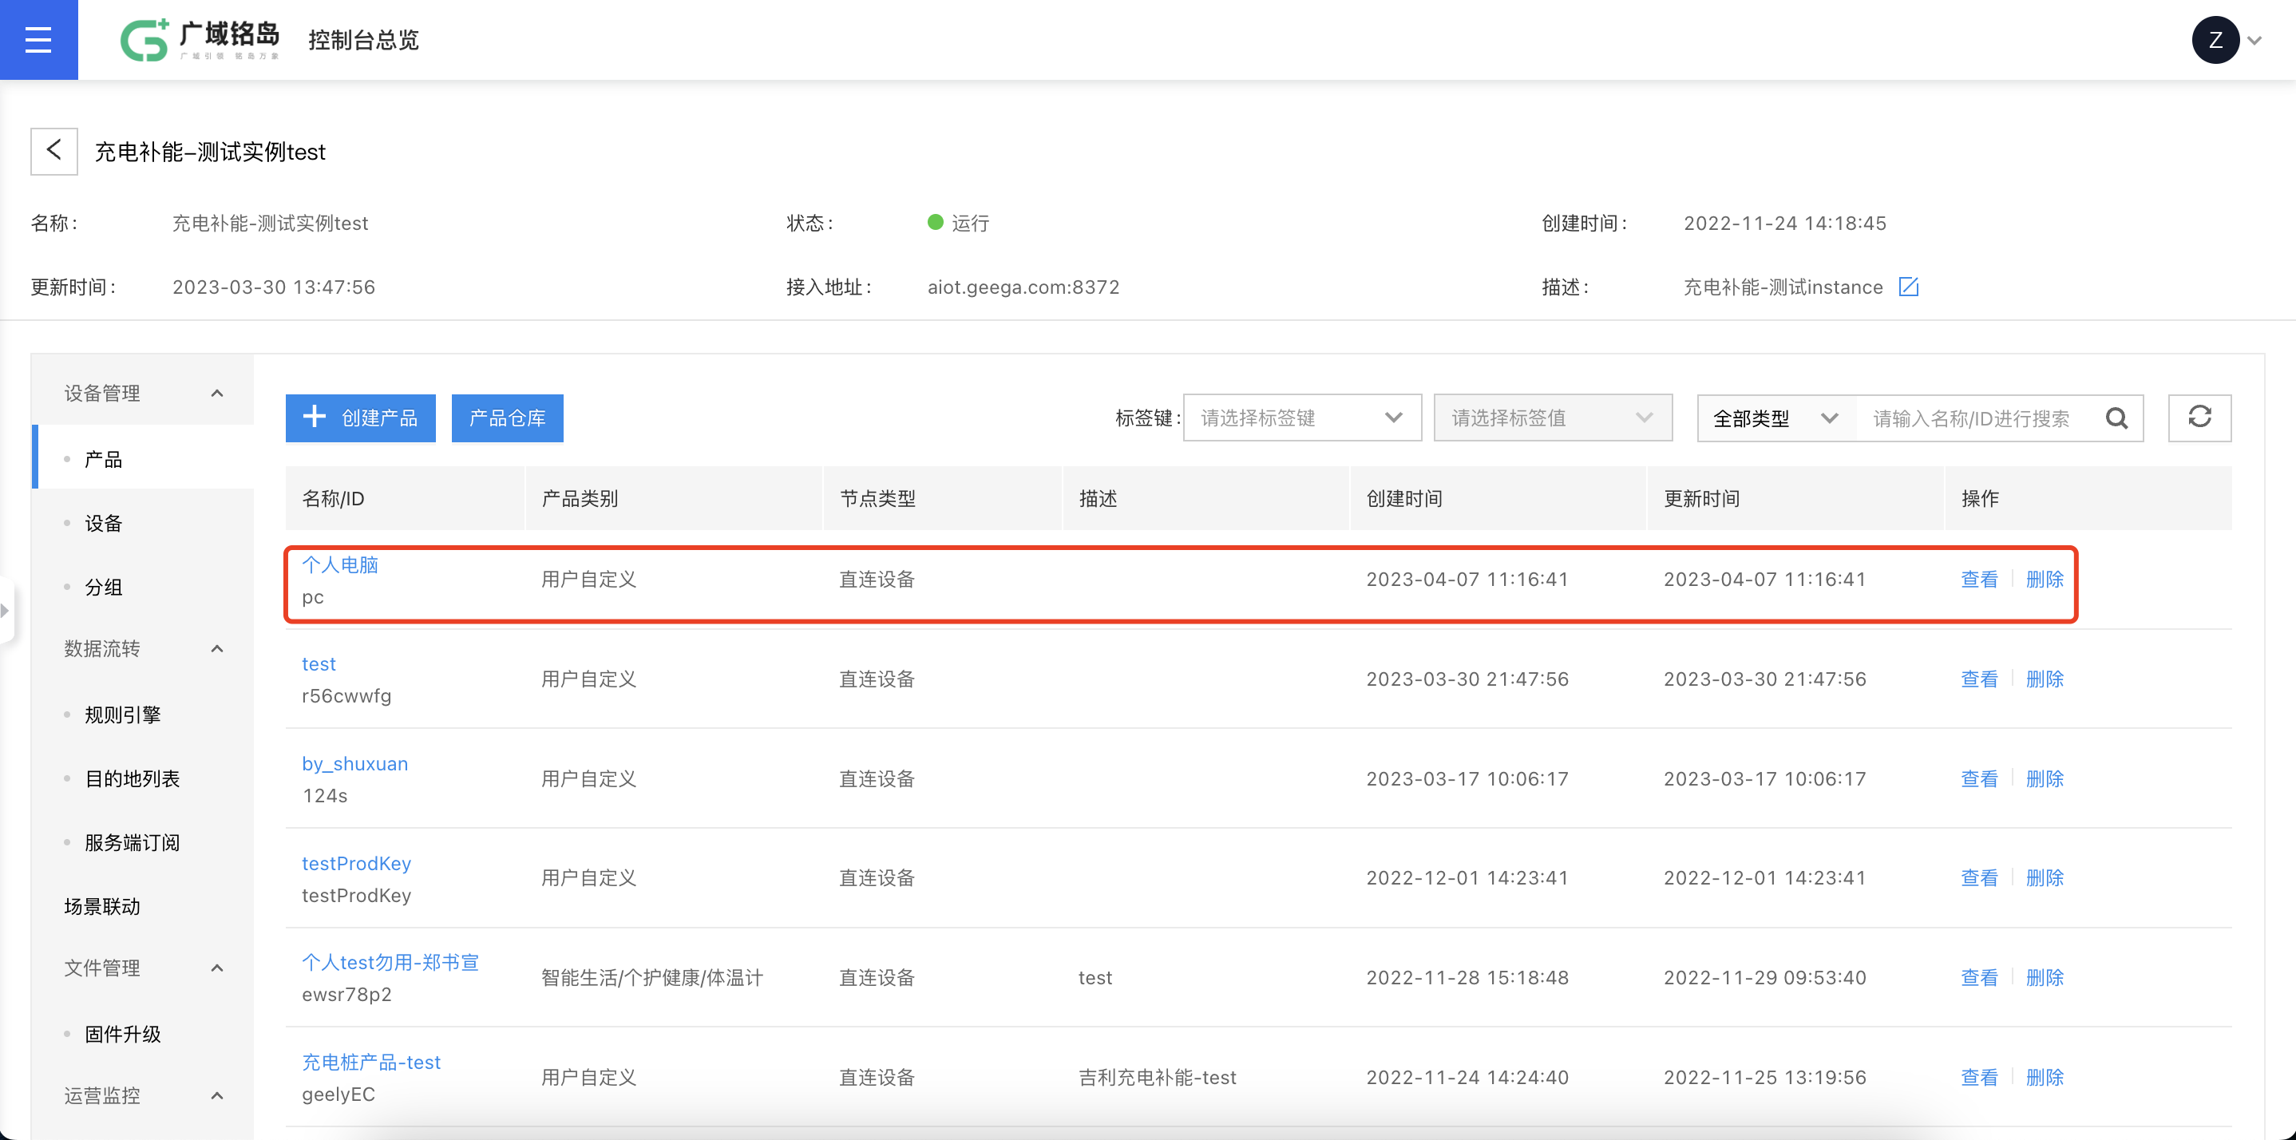The width and height of the screenshot is (2296, 1140).
Task: Open the user account dropdown arrow
Action: (2255, 40)
